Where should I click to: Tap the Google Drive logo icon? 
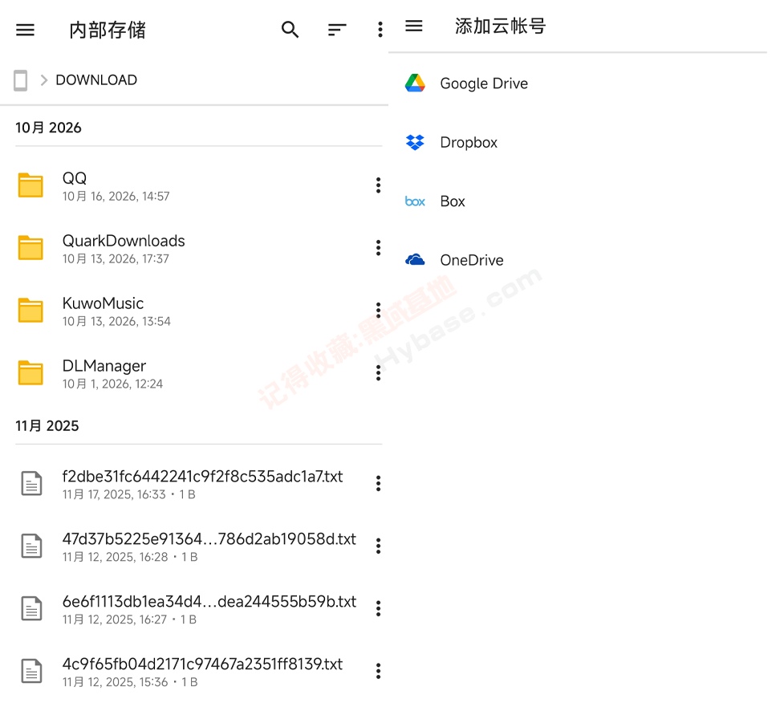415,83
